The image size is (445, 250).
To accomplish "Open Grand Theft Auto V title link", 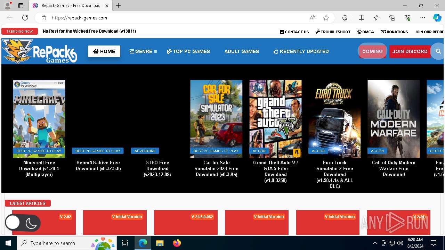I will point(275,172).
